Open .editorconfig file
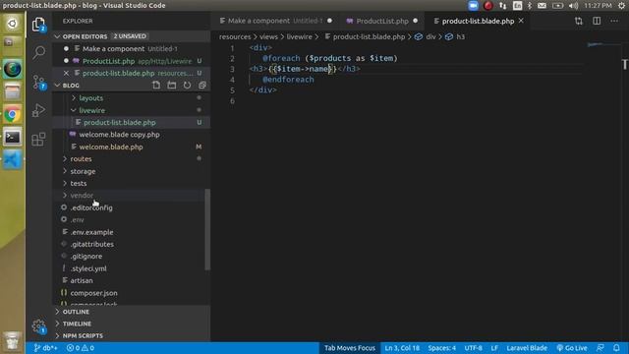 click(91, 207)
